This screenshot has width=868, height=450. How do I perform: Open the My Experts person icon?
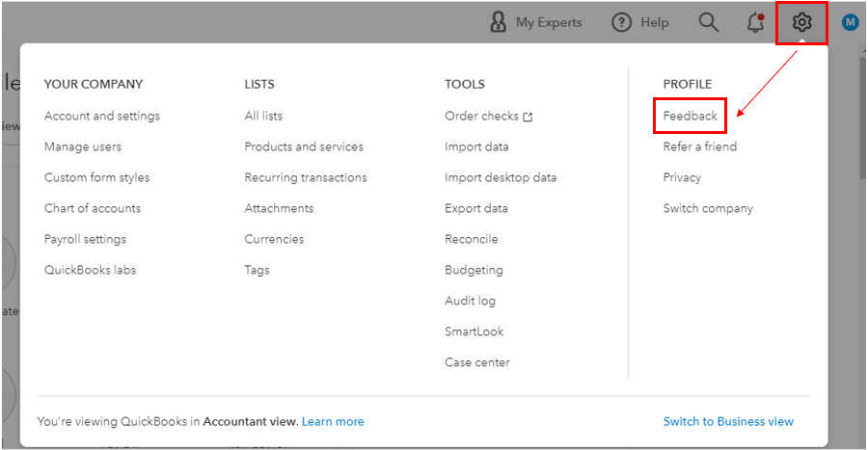point(498,23)
